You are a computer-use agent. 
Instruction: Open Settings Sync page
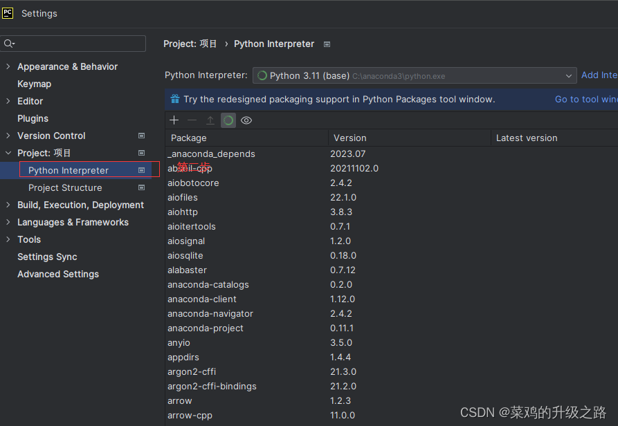point(47,257)
